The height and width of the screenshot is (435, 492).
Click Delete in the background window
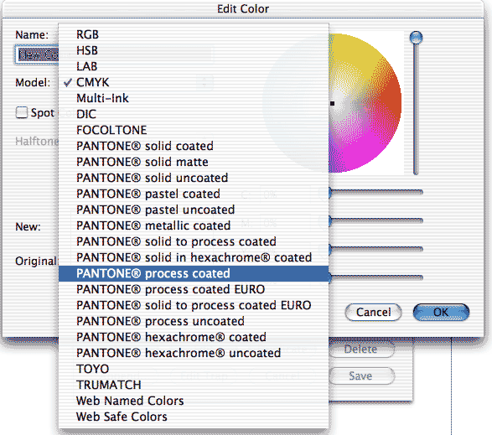[361, 349]
